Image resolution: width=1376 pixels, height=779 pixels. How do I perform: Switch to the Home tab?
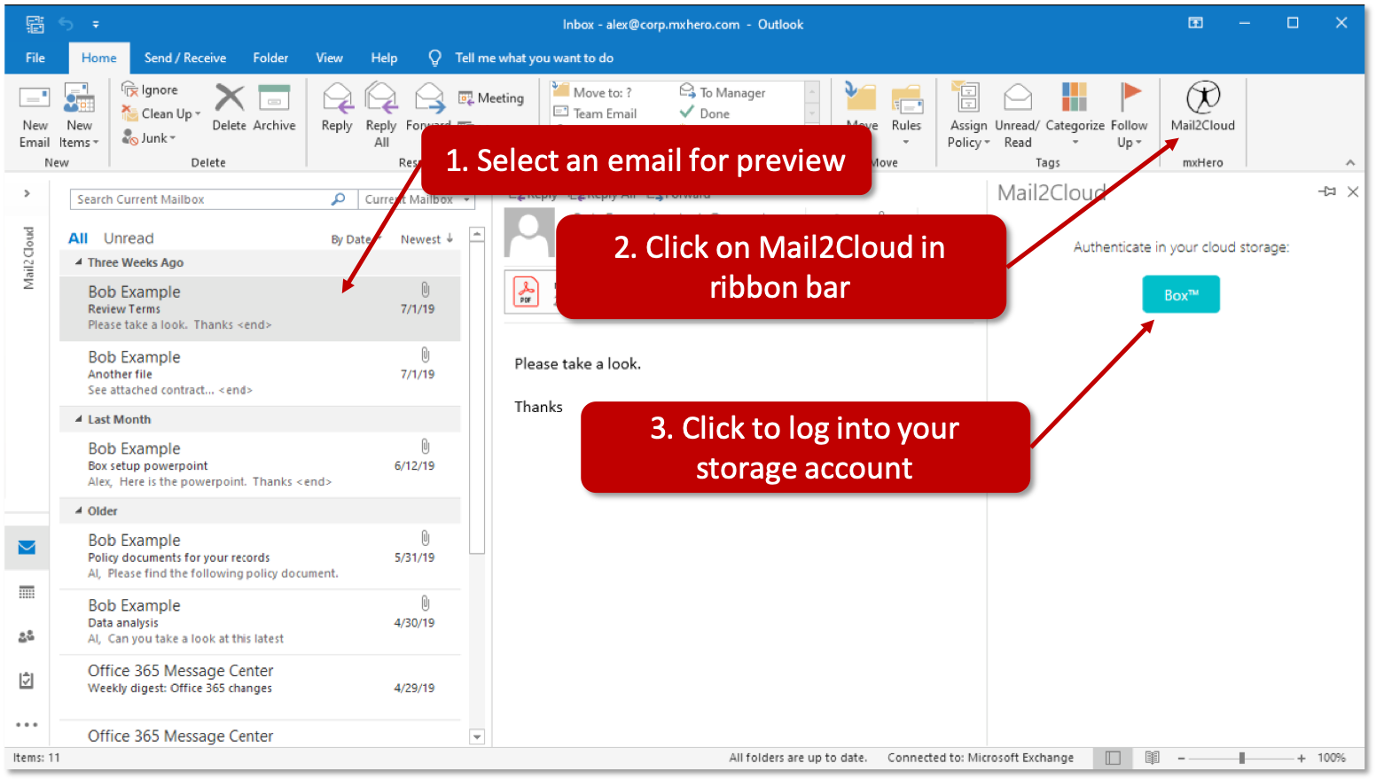click(99, 58)
